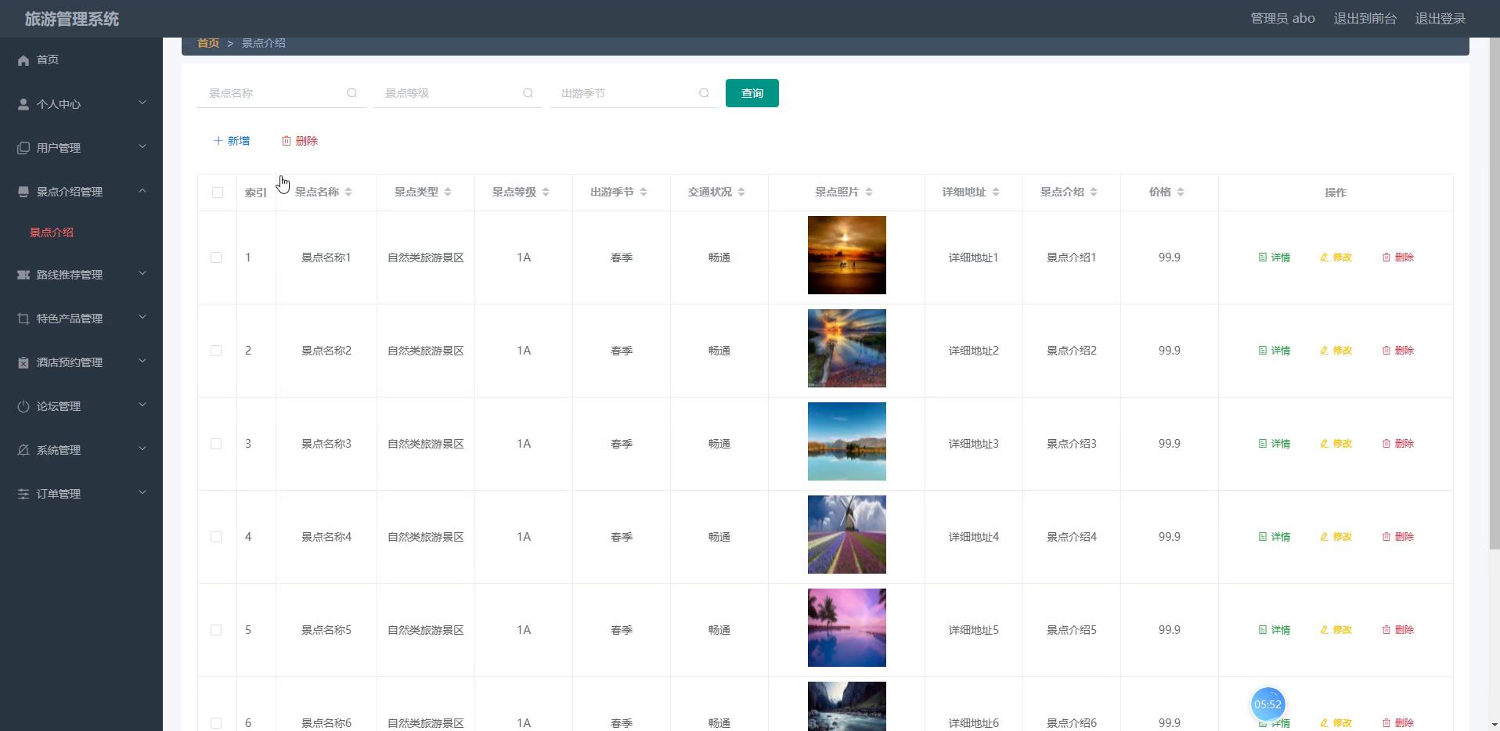Click the plus 新增 add button
Viewport: 1500px width, 731px height.
click(232, 141)
